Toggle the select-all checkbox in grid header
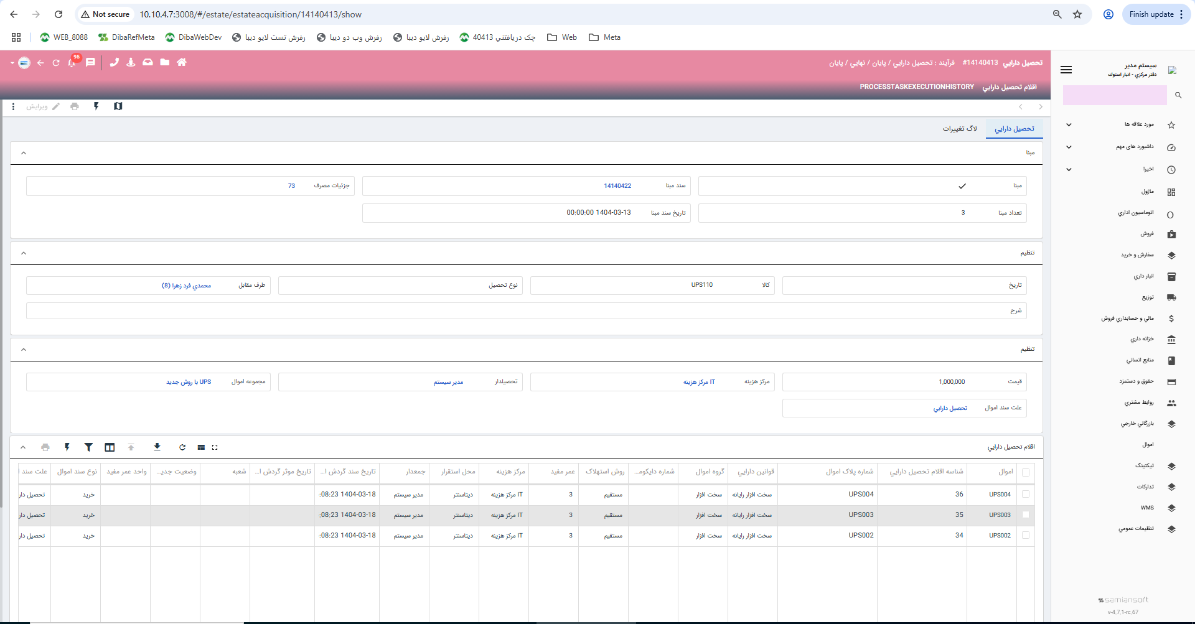 click(1026, 472)
